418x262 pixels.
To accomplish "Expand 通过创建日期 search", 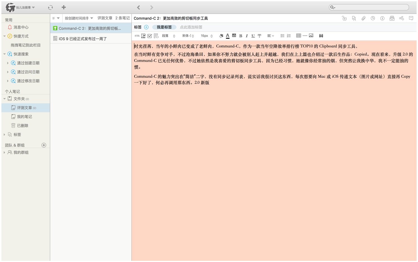I will click(x=8, y=63).
